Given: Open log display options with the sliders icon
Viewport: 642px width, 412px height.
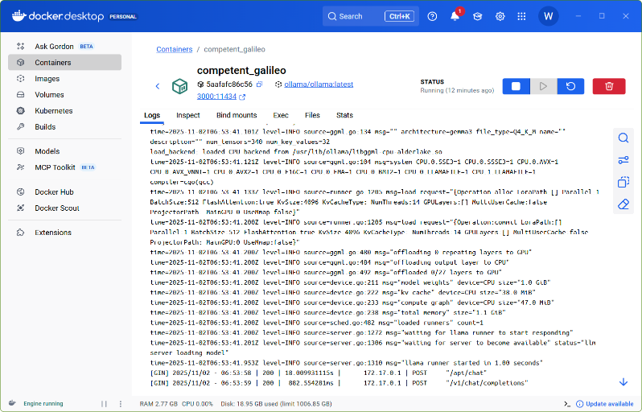Looking at the screenshot, I should tap(623, 160).
